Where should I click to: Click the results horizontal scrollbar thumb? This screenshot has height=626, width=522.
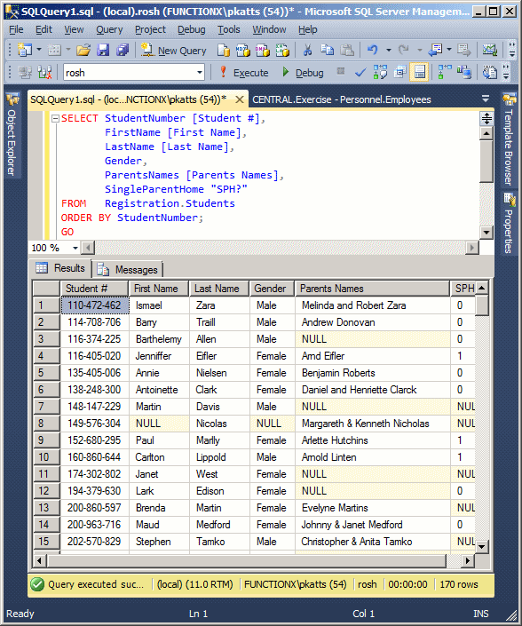coord(247,561)
